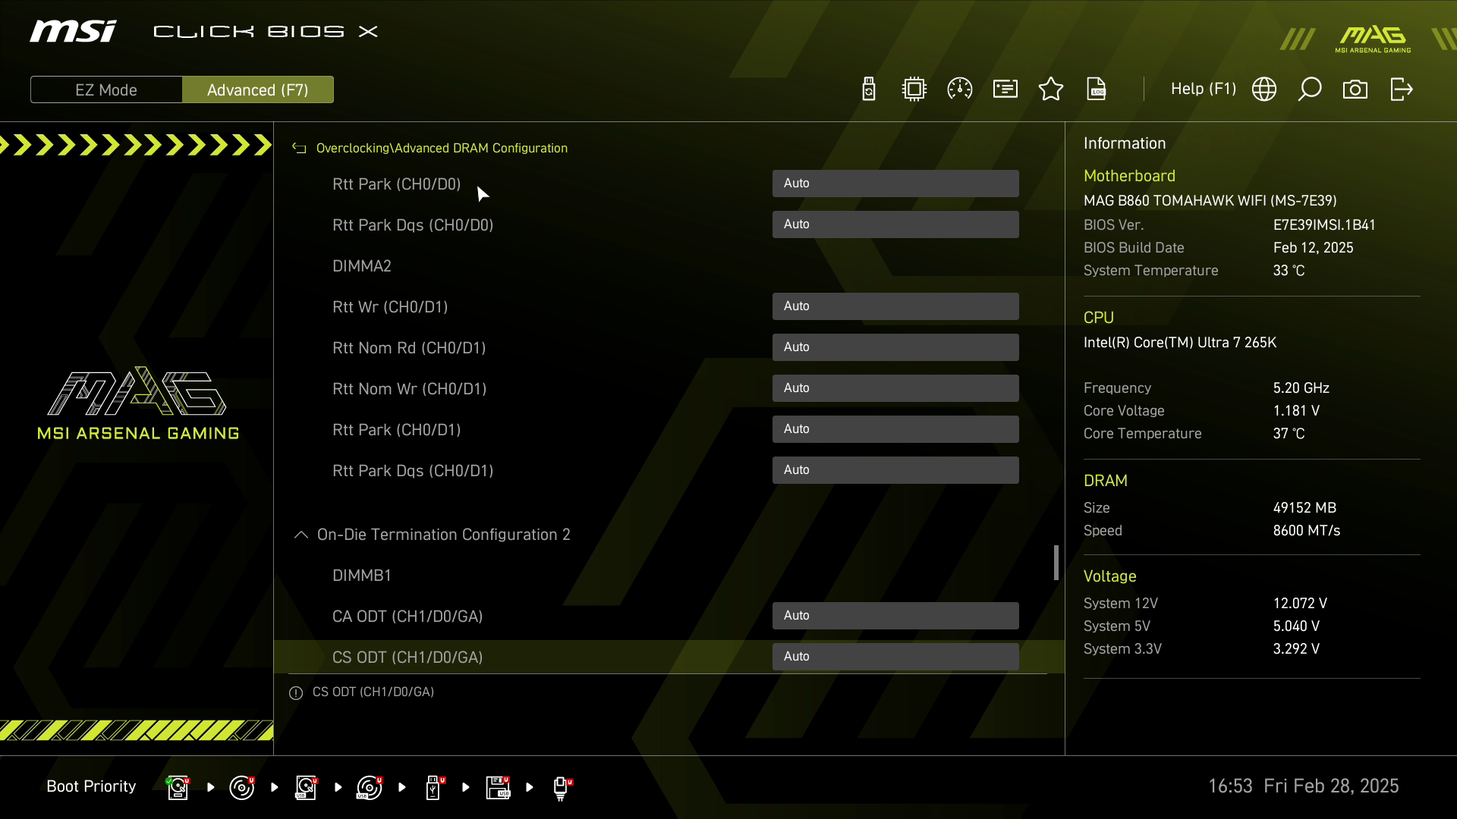
Task: Open the LOG file icon
Action: (1097, 89)
